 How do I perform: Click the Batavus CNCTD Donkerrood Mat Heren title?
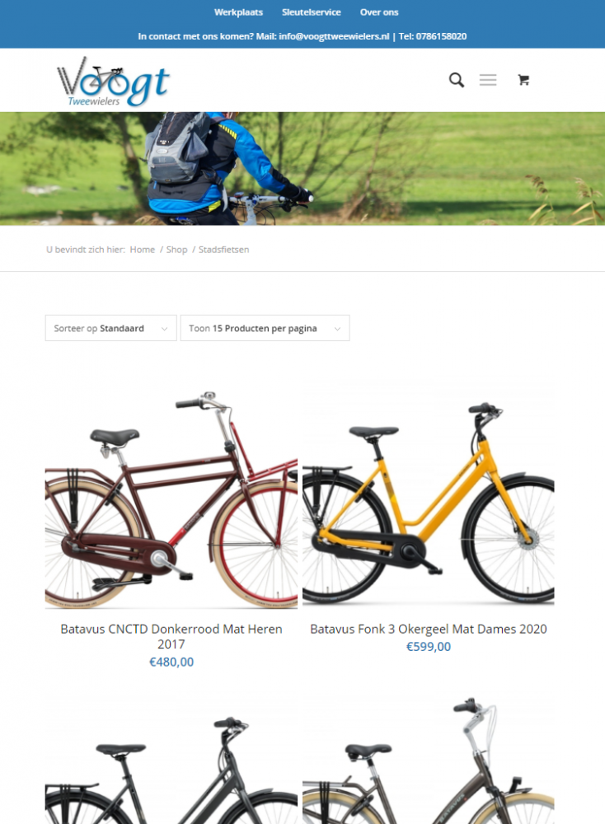171,636
